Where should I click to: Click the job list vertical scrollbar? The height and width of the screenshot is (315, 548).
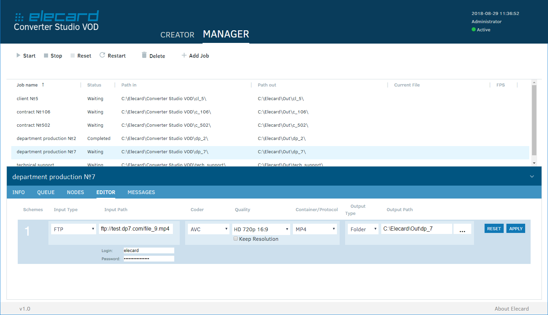tap(534, 120)
